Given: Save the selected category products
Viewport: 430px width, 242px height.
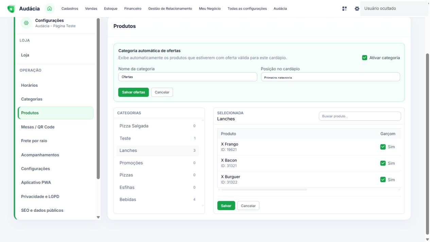Looking at the screenshot, I should coord(226,206).
